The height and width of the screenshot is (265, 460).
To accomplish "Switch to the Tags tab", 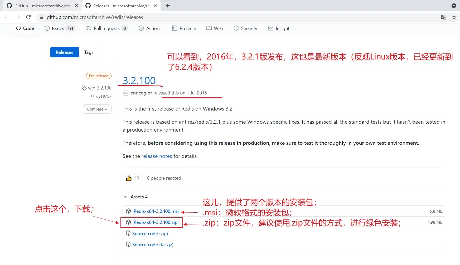I will point(89,52).
